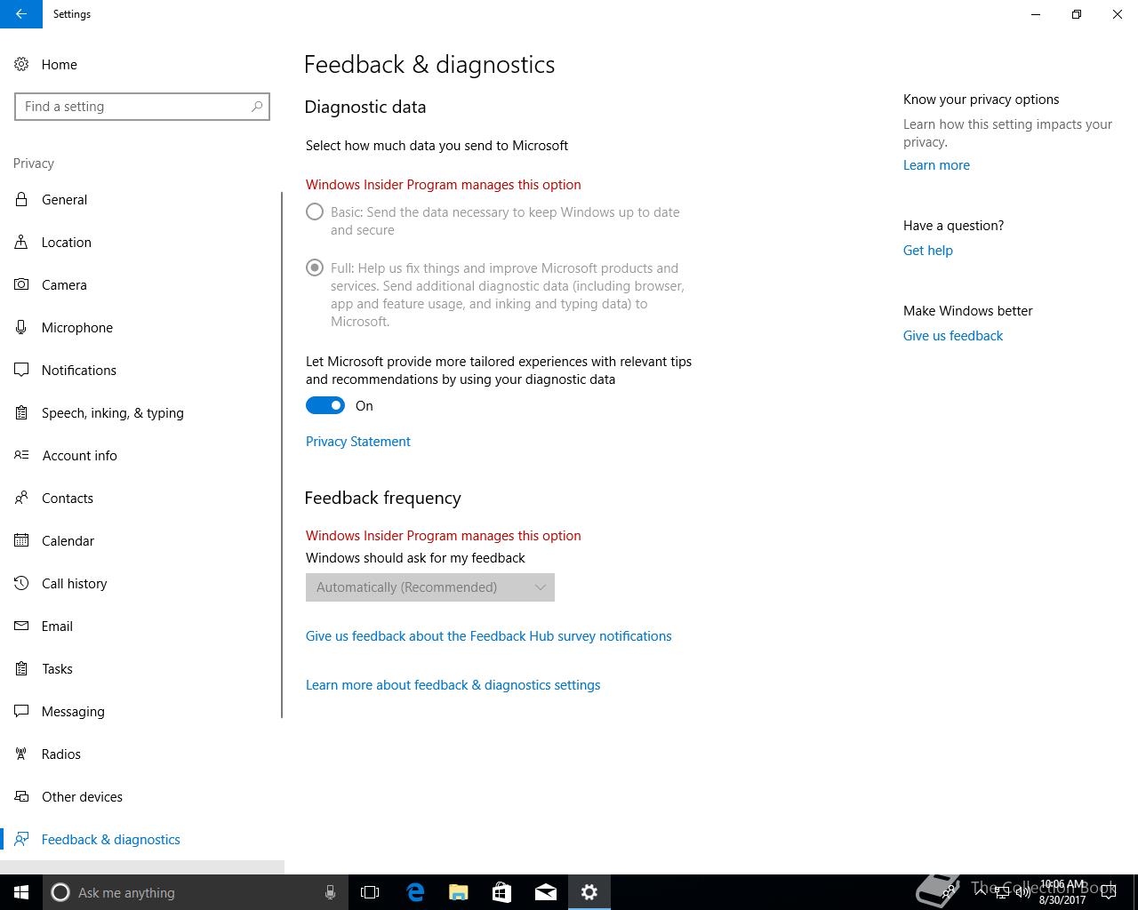Select the Basic diagnostic data radio button
Viewport: 1138px width, 910px height.
315,212
